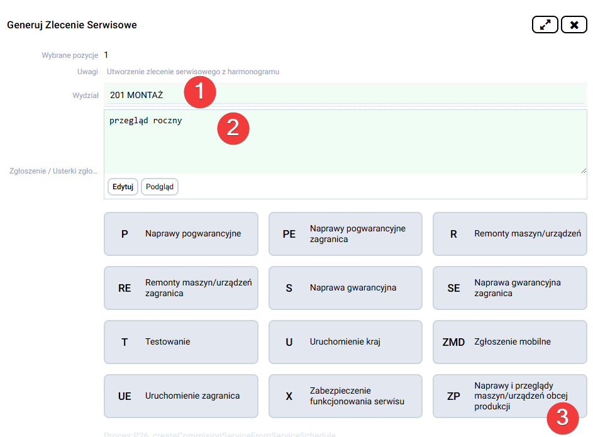Screen dimensions: 593x437
Task: Close the Generuj Zlecenie Serwisowe dialog
Action: (574, 24)
